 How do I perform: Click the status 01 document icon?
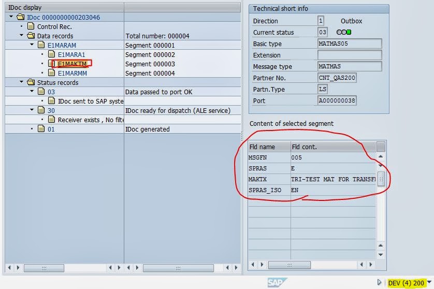pyautogui.click(x=41, y=129)
